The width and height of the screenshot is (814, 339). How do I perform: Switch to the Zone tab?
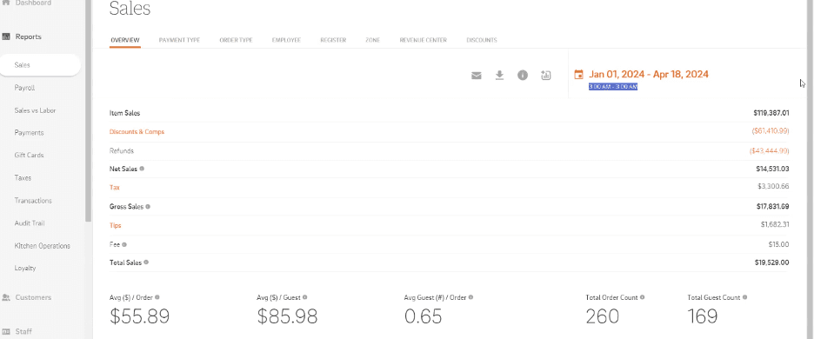point(373,40)
